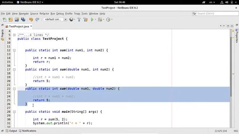Open the Team menu
Screen dimensions: 239x134
(x=77, y=13)
